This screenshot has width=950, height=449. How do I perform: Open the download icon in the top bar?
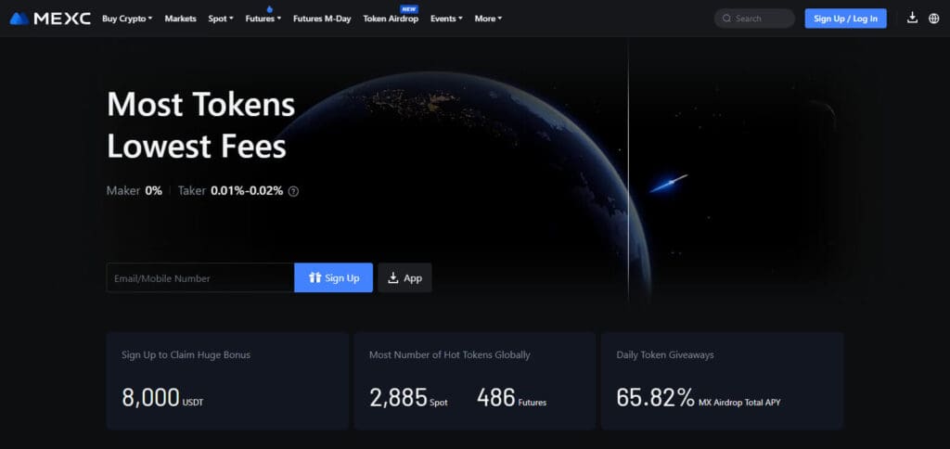click(x=912, y=19)
